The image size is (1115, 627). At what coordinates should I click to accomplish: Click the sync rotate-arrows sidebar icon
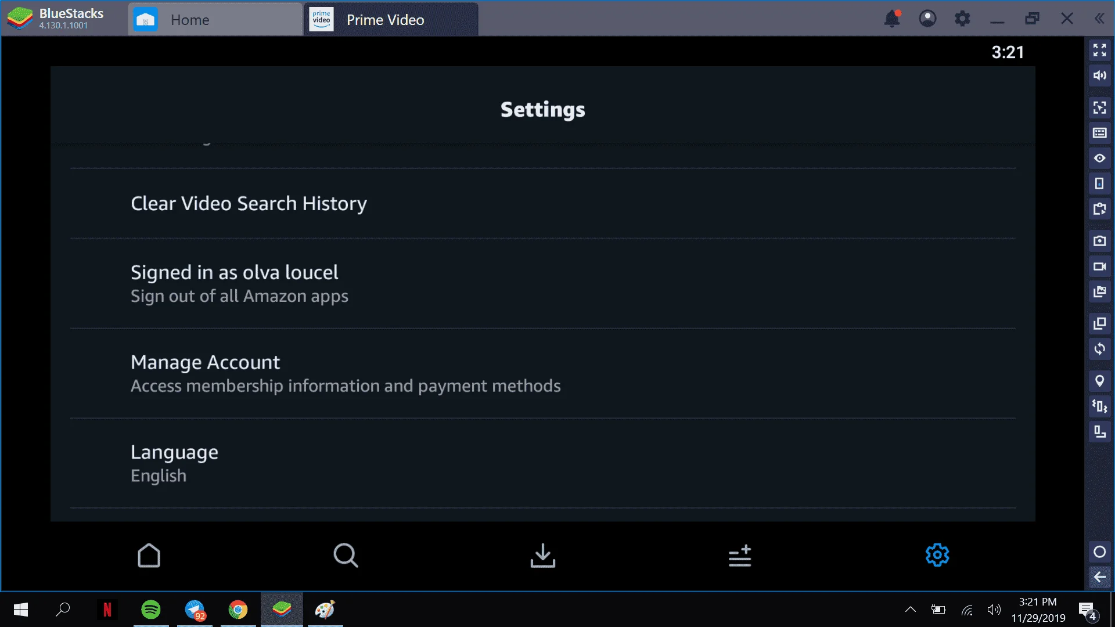click(1099, 349)
